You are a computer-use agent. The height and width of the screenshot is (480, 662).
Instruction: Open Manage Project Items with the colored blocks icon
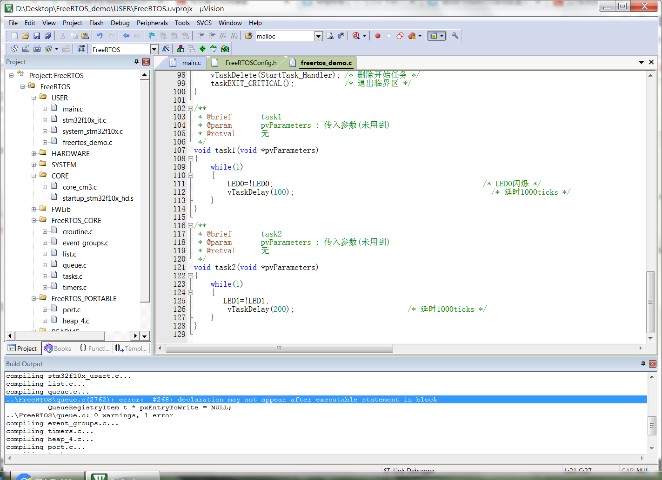pyautogui.click(x=181, y=49)
